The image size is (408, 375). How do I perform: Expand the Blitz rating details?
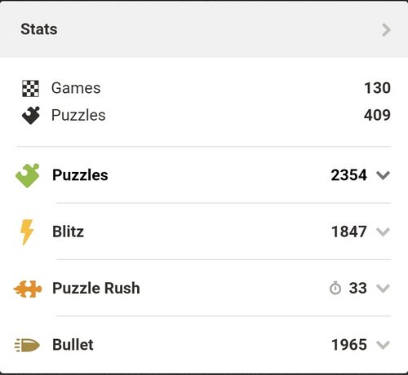coord(383,232)
